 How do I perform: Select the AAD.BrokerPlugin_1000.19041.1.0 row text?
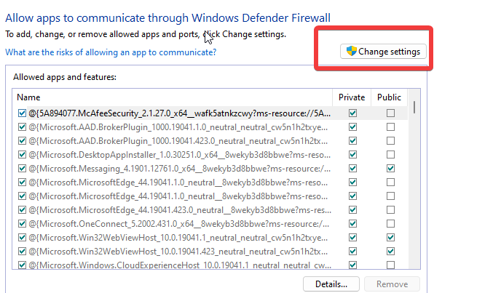178,127
